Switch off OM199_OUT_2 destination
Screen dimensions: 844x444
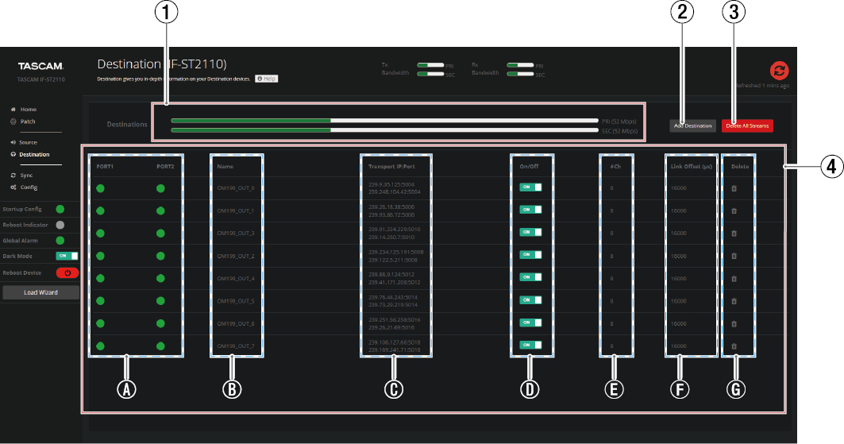530,254
